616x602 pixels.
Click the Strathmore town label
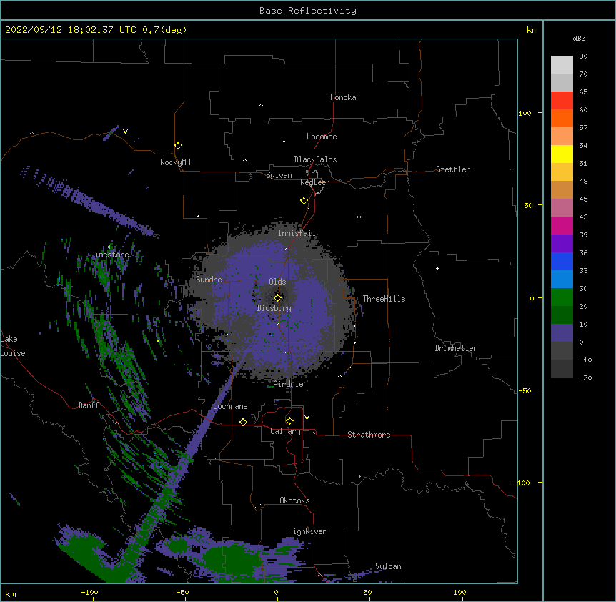coord(369,435)
